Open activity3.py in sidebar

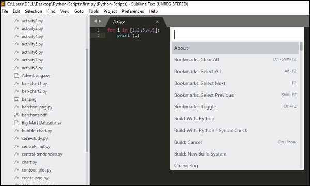[32, 28]
